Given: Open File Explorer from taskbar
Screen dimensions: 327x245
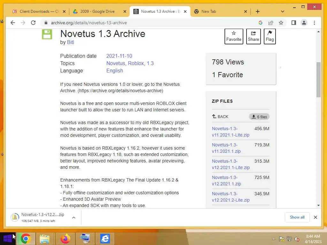Looking at the screenshot, I should [x=45, y=239].
